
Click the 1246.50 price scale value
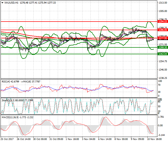(x=163, y=70)
